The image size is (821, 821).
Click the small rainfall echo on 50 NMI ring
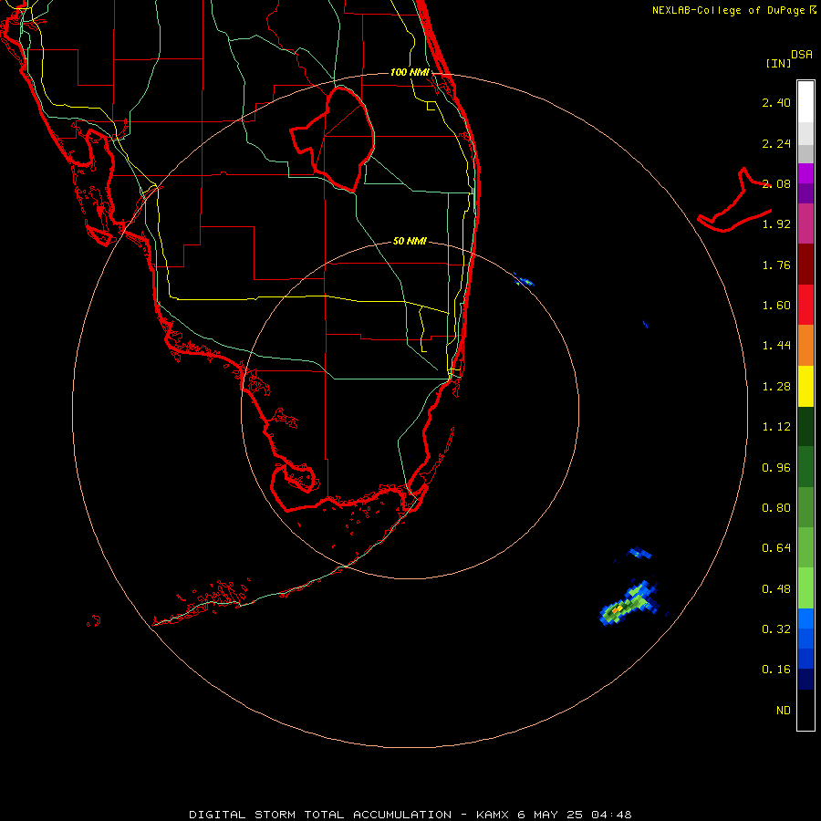(x=523, y=280)
